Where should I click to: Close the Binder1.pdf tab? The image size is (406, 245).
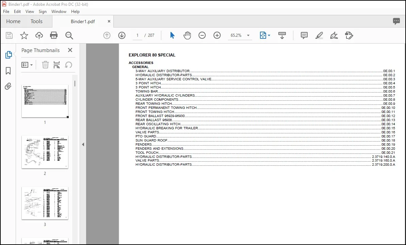(109, 21)
